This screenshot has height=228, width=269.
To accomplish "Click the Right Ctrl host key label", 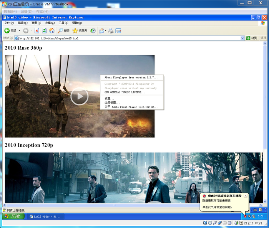I will [253, 223].
